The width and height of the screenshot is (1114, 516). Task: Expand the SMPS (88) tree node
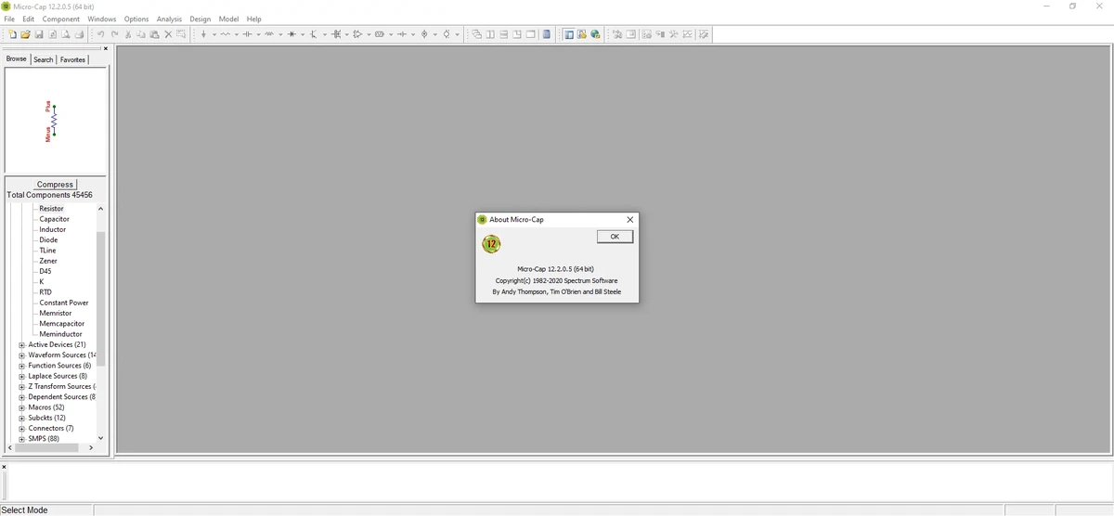[21, 438]
